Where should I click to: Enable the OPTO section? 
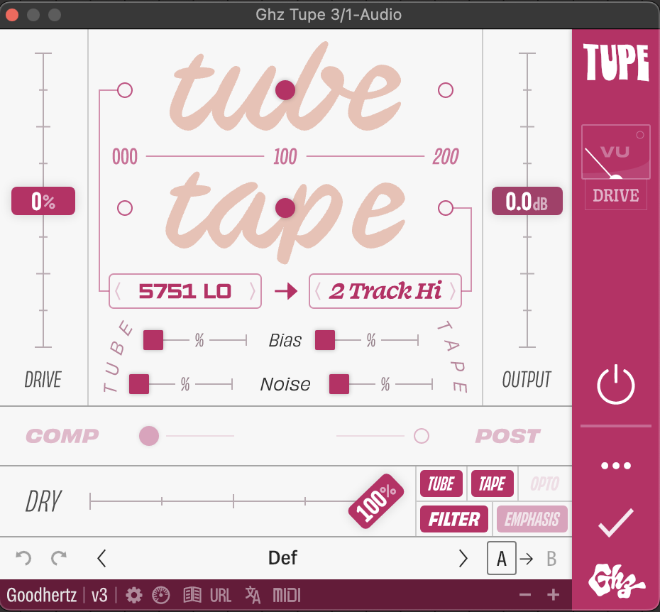(544, 483)
